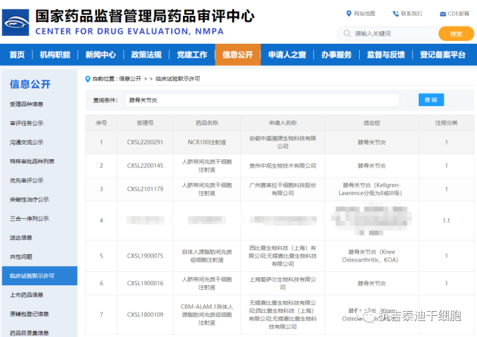477x337 pixels.
Task: Click drug name CBM-ALAM.1异体人源脂肪间充质祖细胞注射液
Action: pos(207,314)
